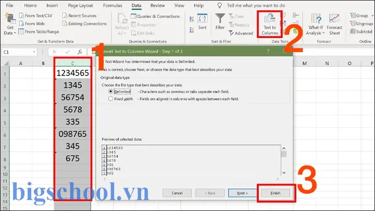375x211 pixels.
Task: Open What-If Analysis dropdown
Action: [316, 24]
